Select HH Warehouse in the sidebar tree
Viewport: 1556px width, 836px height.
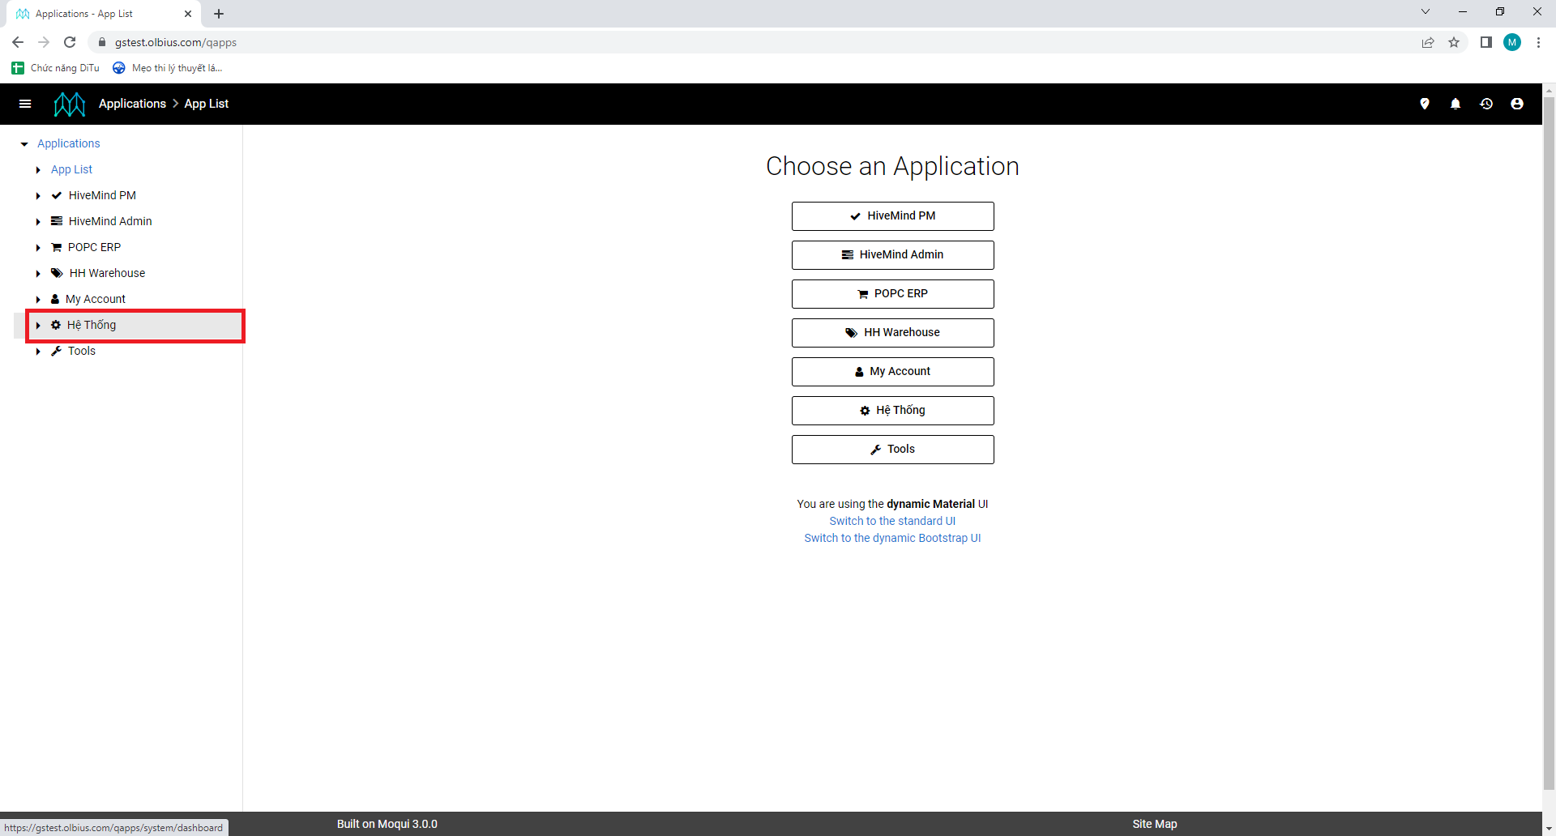pos(107,273)
